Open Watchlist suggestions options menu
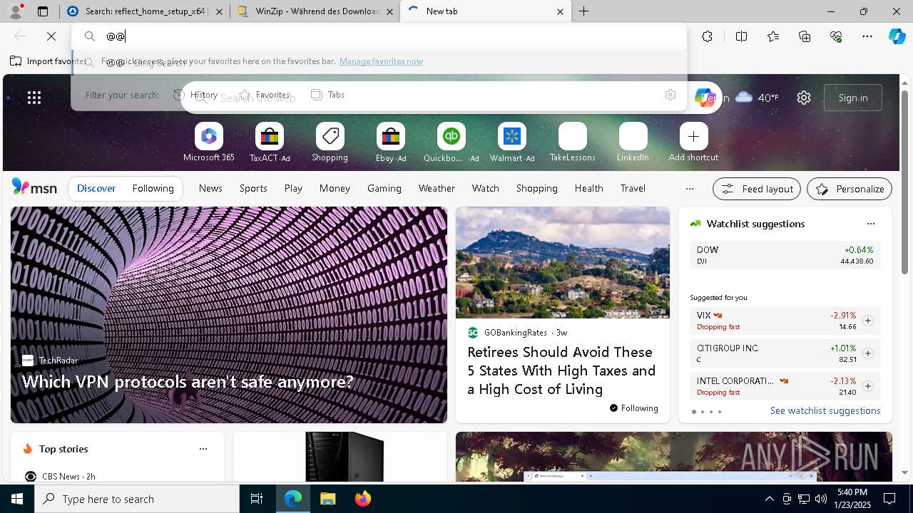This screenshot has height=513, width=913. click(x=870, y=224)
